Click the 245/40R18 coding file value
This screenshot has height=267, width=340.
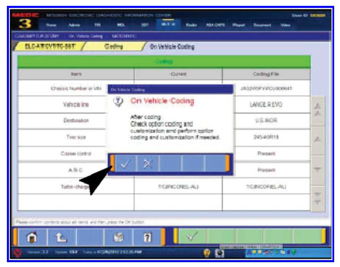pyautogui.click(x=266, y=137)
